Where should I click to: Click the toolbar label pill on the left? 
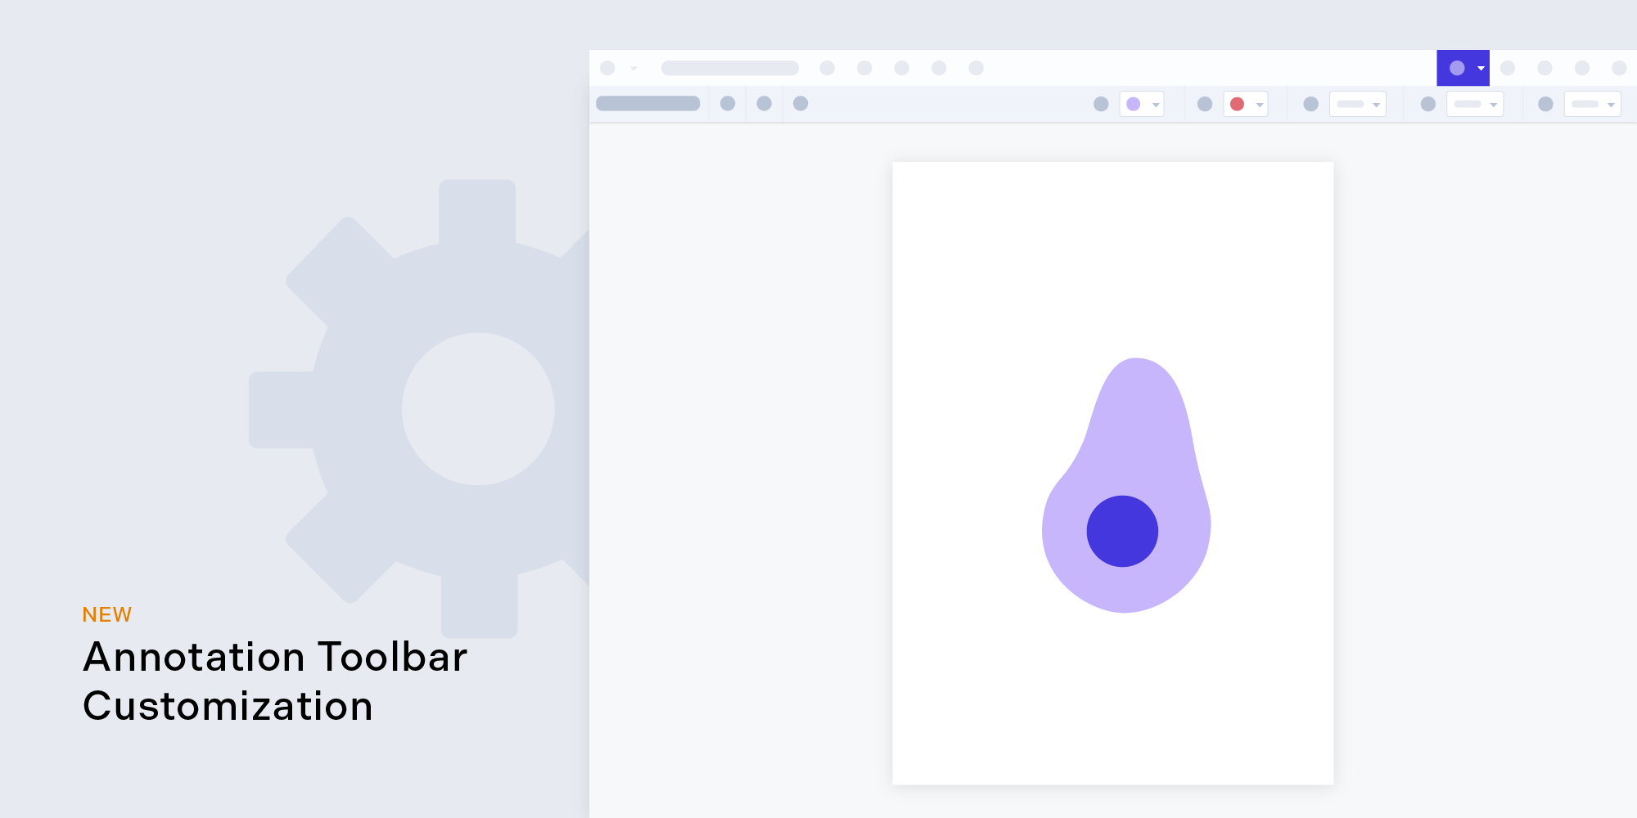[x=647, y=103]
